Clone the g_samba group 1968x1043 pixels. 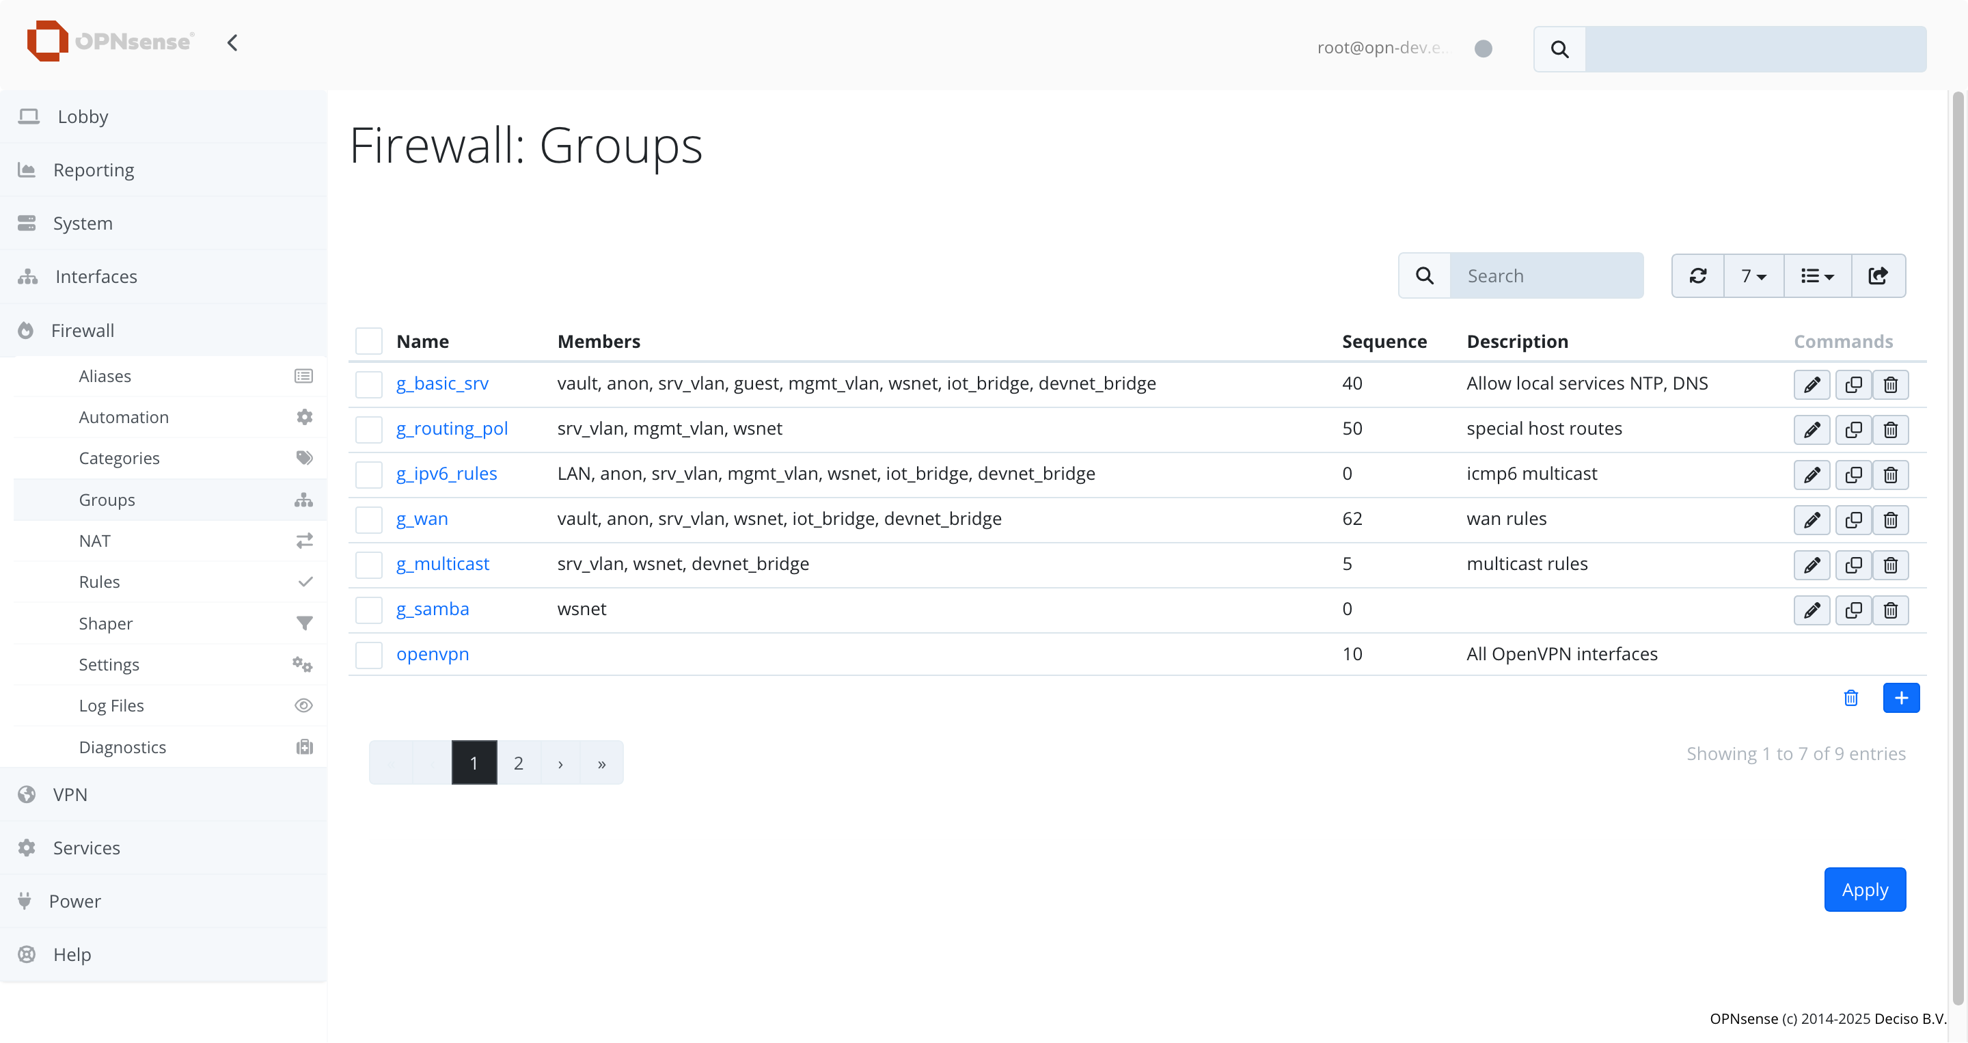[x=1853, y=610]
